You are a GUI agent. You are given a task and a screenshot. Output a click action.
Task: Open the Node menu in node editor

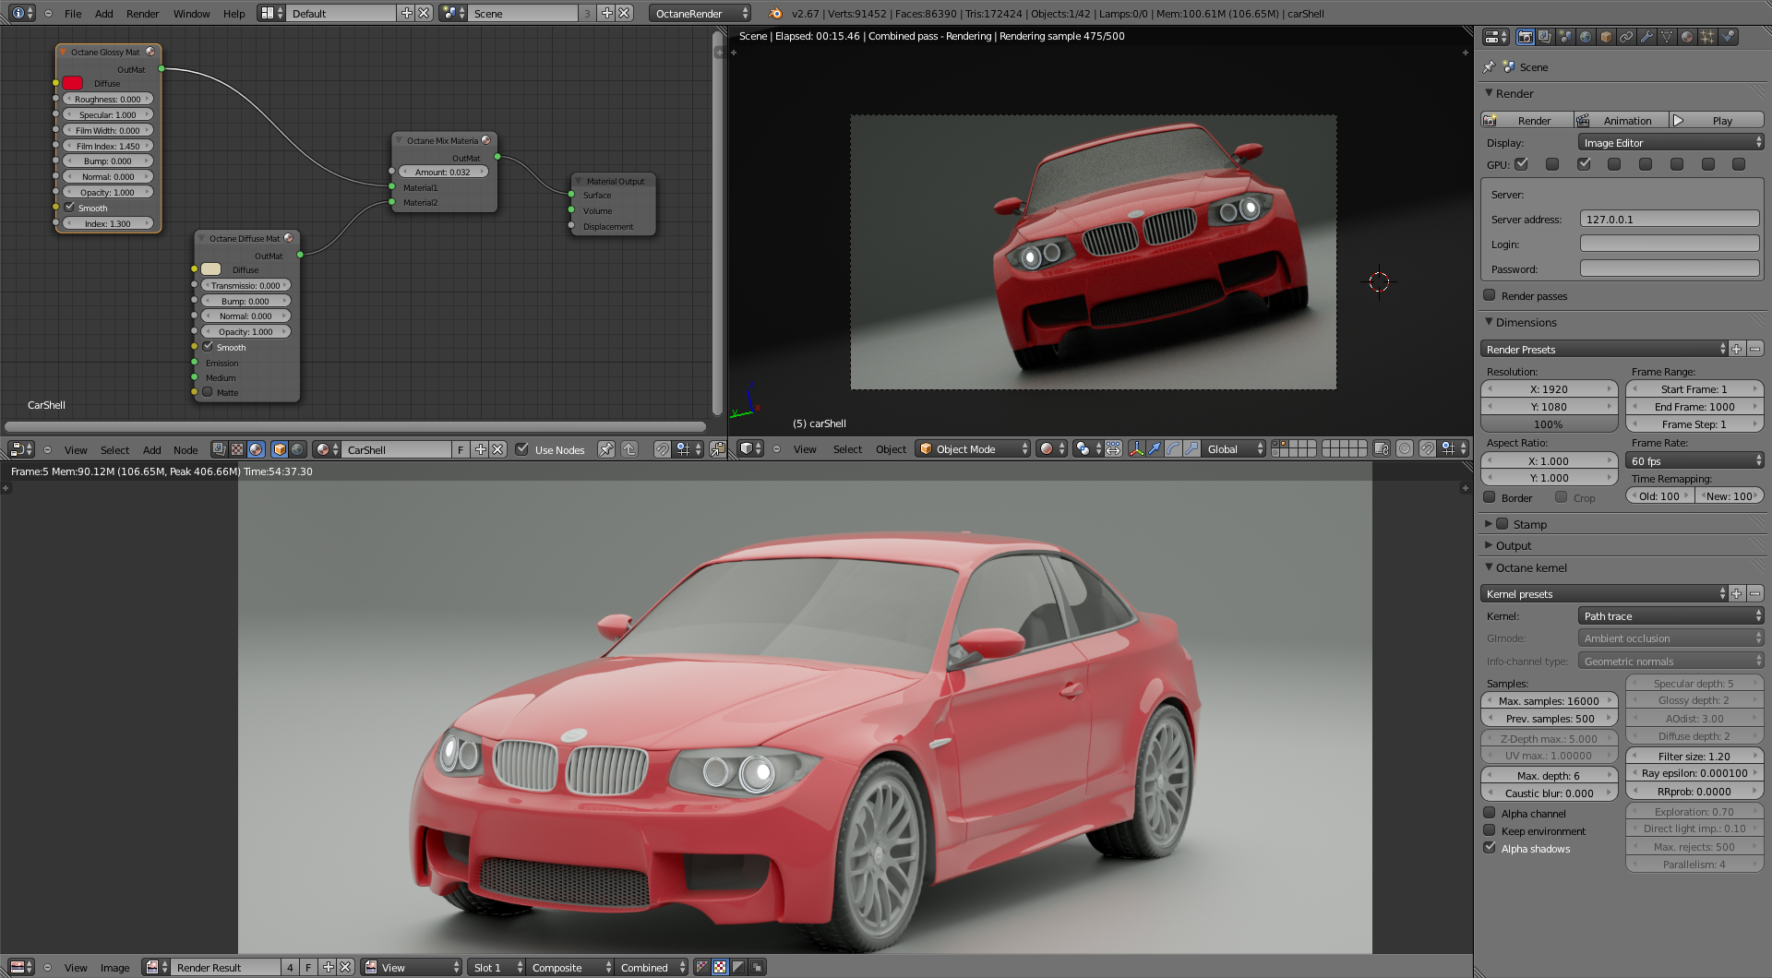coord(186,450)
